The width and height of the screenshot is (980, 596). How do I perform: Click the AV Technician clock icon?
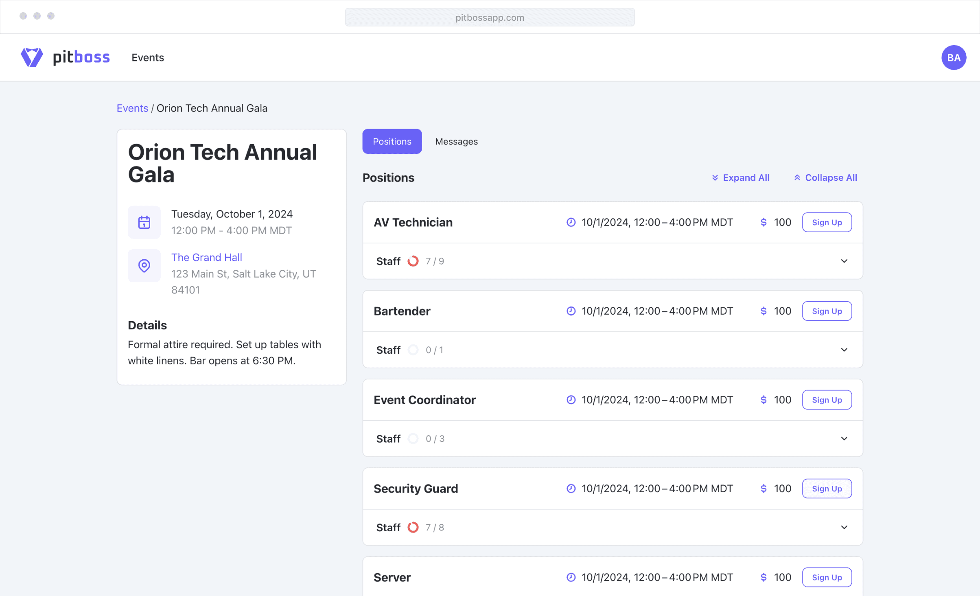coord(571,222)
